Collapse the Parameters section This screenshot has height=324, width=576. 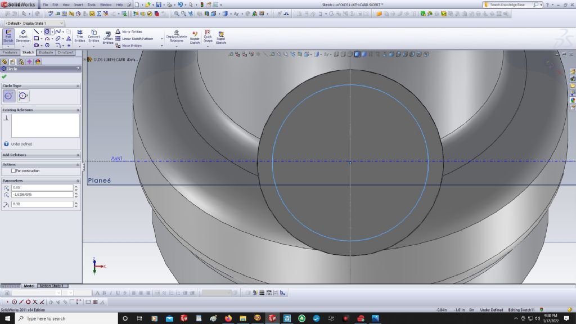pyautogui.click(x=78, y=181)
